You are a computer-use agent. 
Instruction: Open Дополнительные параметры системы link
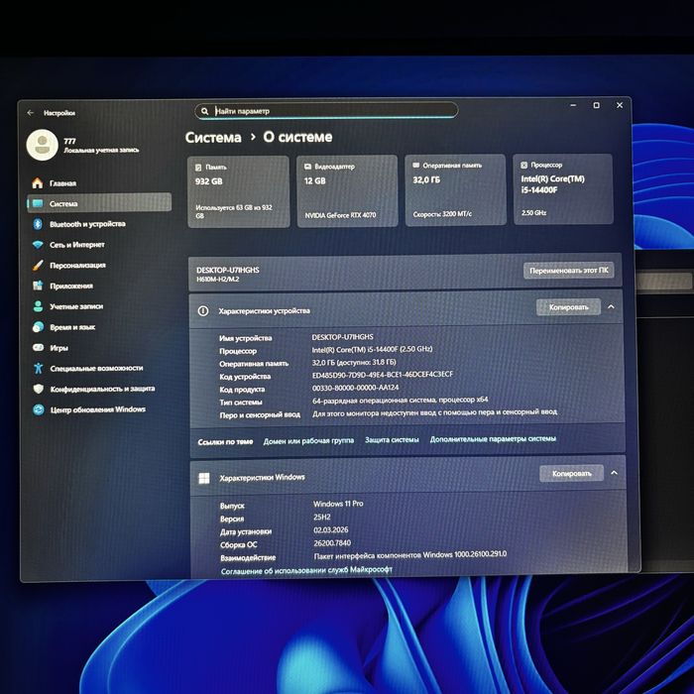click(x=493, y=438)
